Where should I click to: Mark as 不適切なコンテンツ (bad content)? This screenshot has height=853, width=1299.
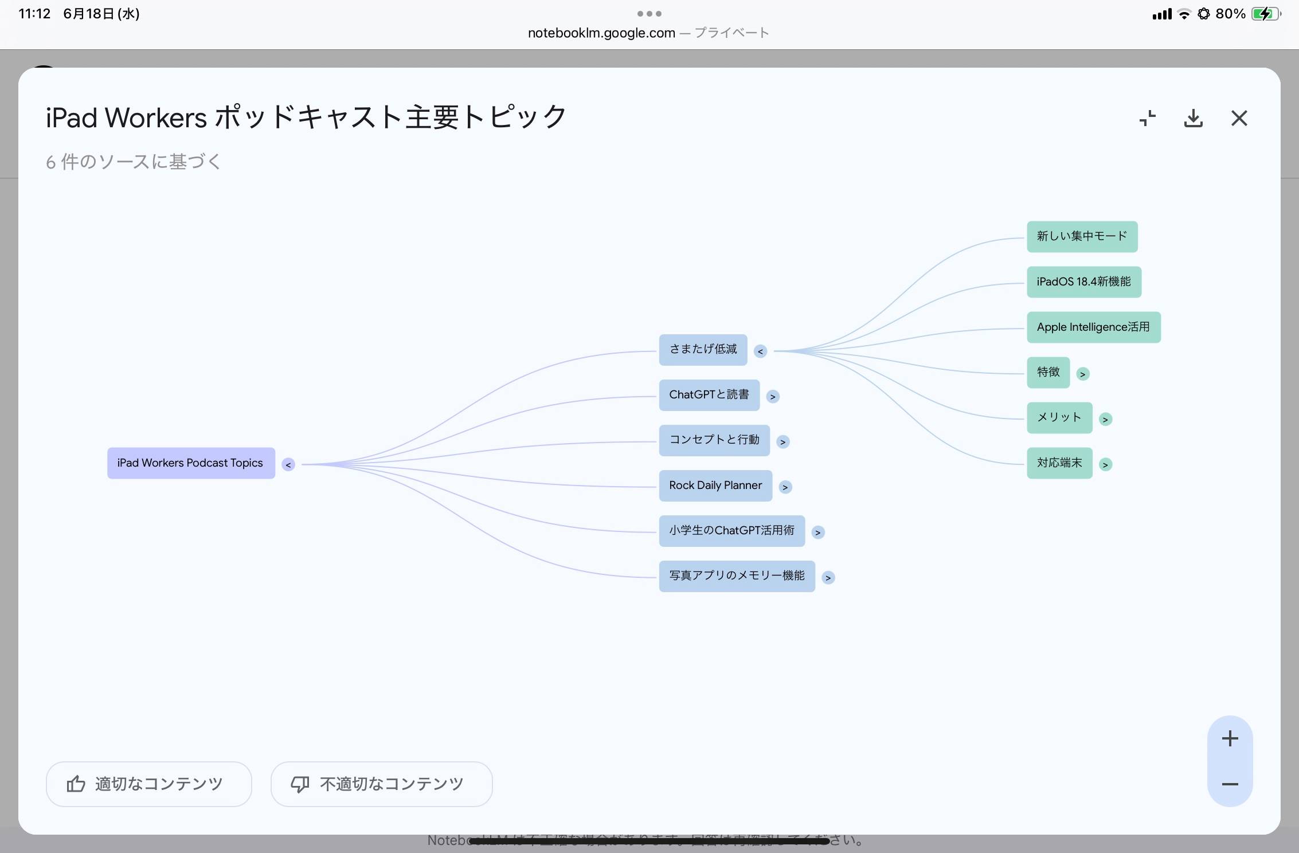click(x=381, y=784)
